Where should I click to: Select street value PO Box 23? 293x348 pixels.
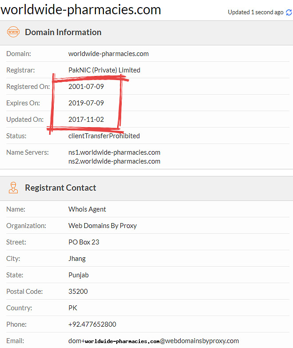84,242
